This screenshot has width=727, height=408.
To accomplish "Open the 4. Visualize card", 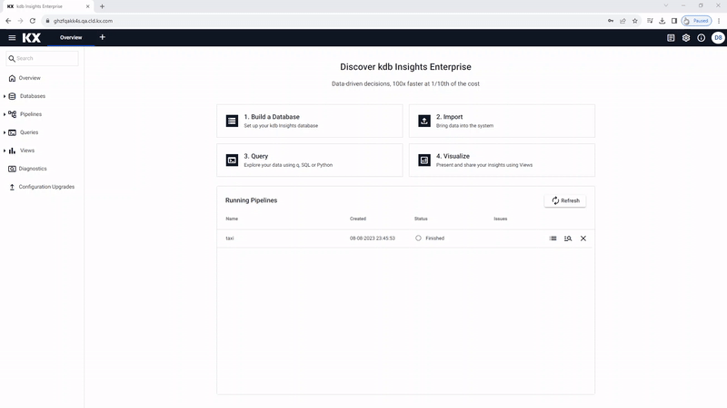I will pos(503,160).
